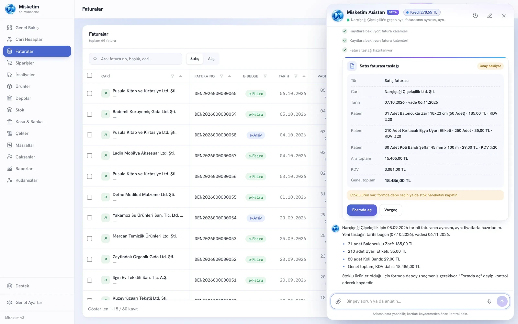Open Zeytindalı Organik Gıda invoice arrow icon
This screenshot has width=518, height=324.
point(106,260)
